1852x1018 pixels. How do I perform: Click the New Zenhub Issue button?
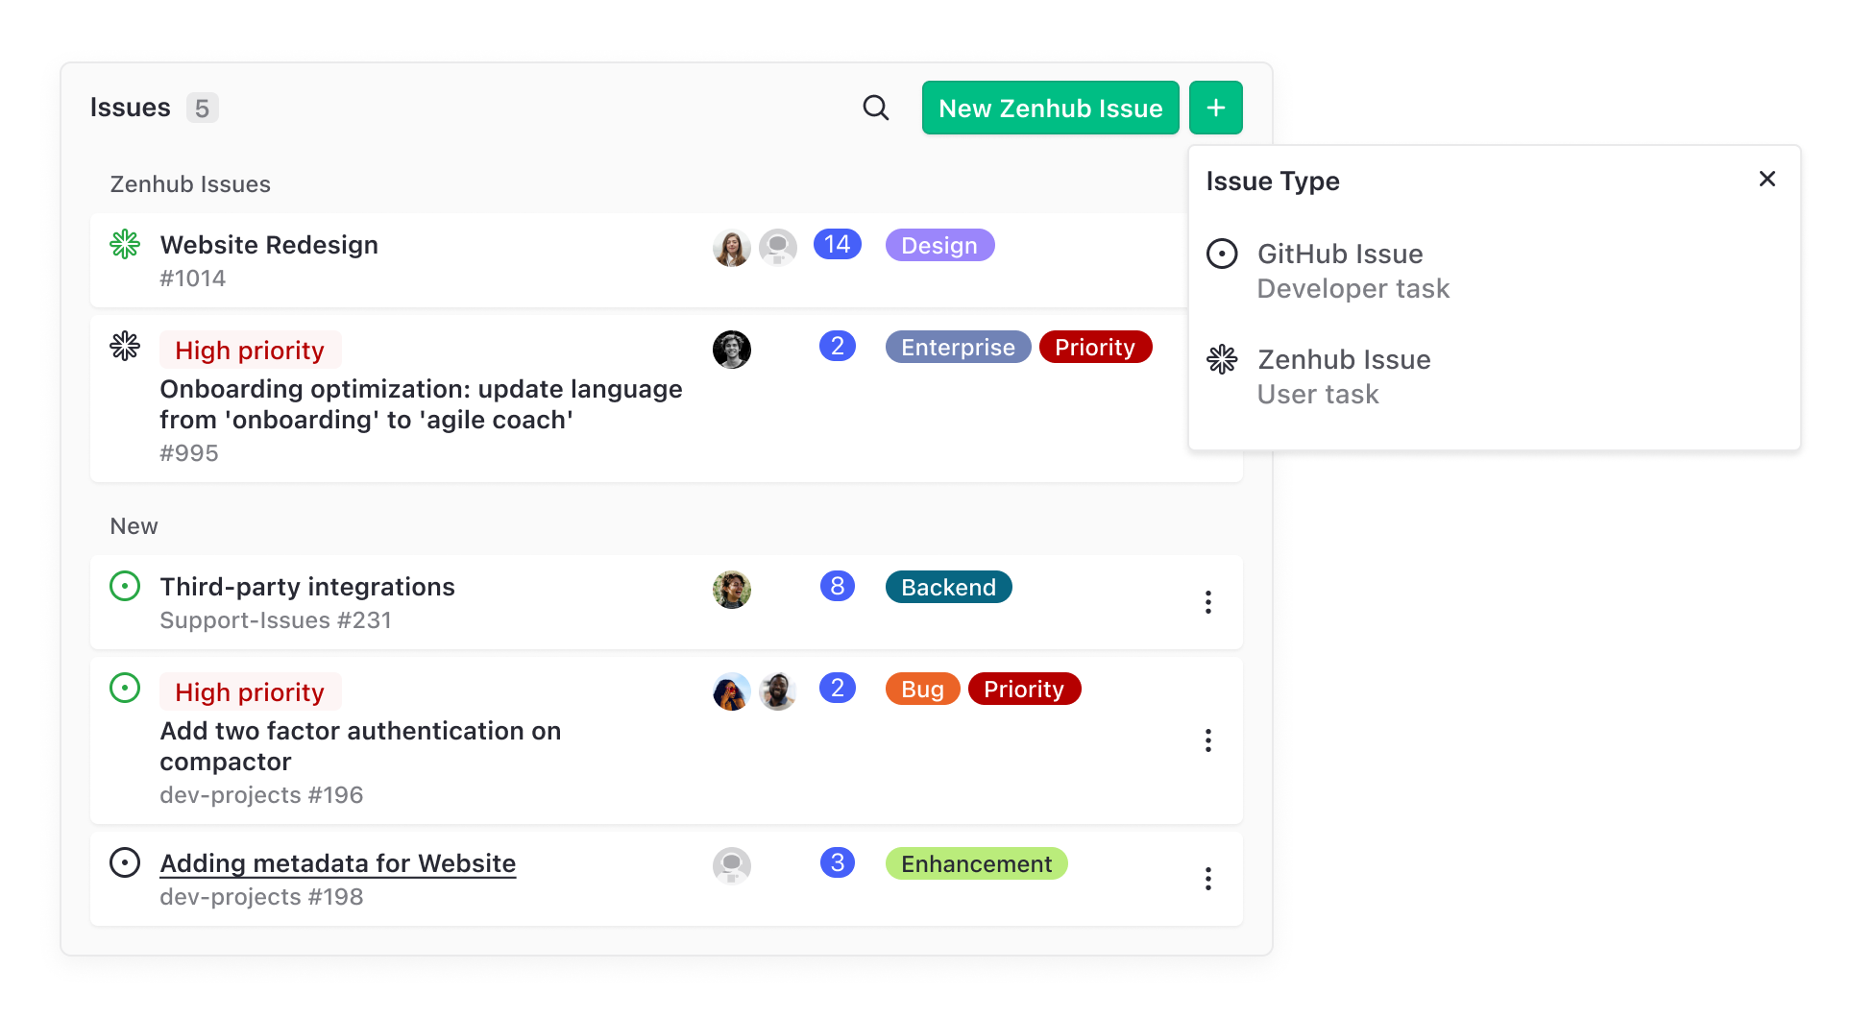point(1050,108)
